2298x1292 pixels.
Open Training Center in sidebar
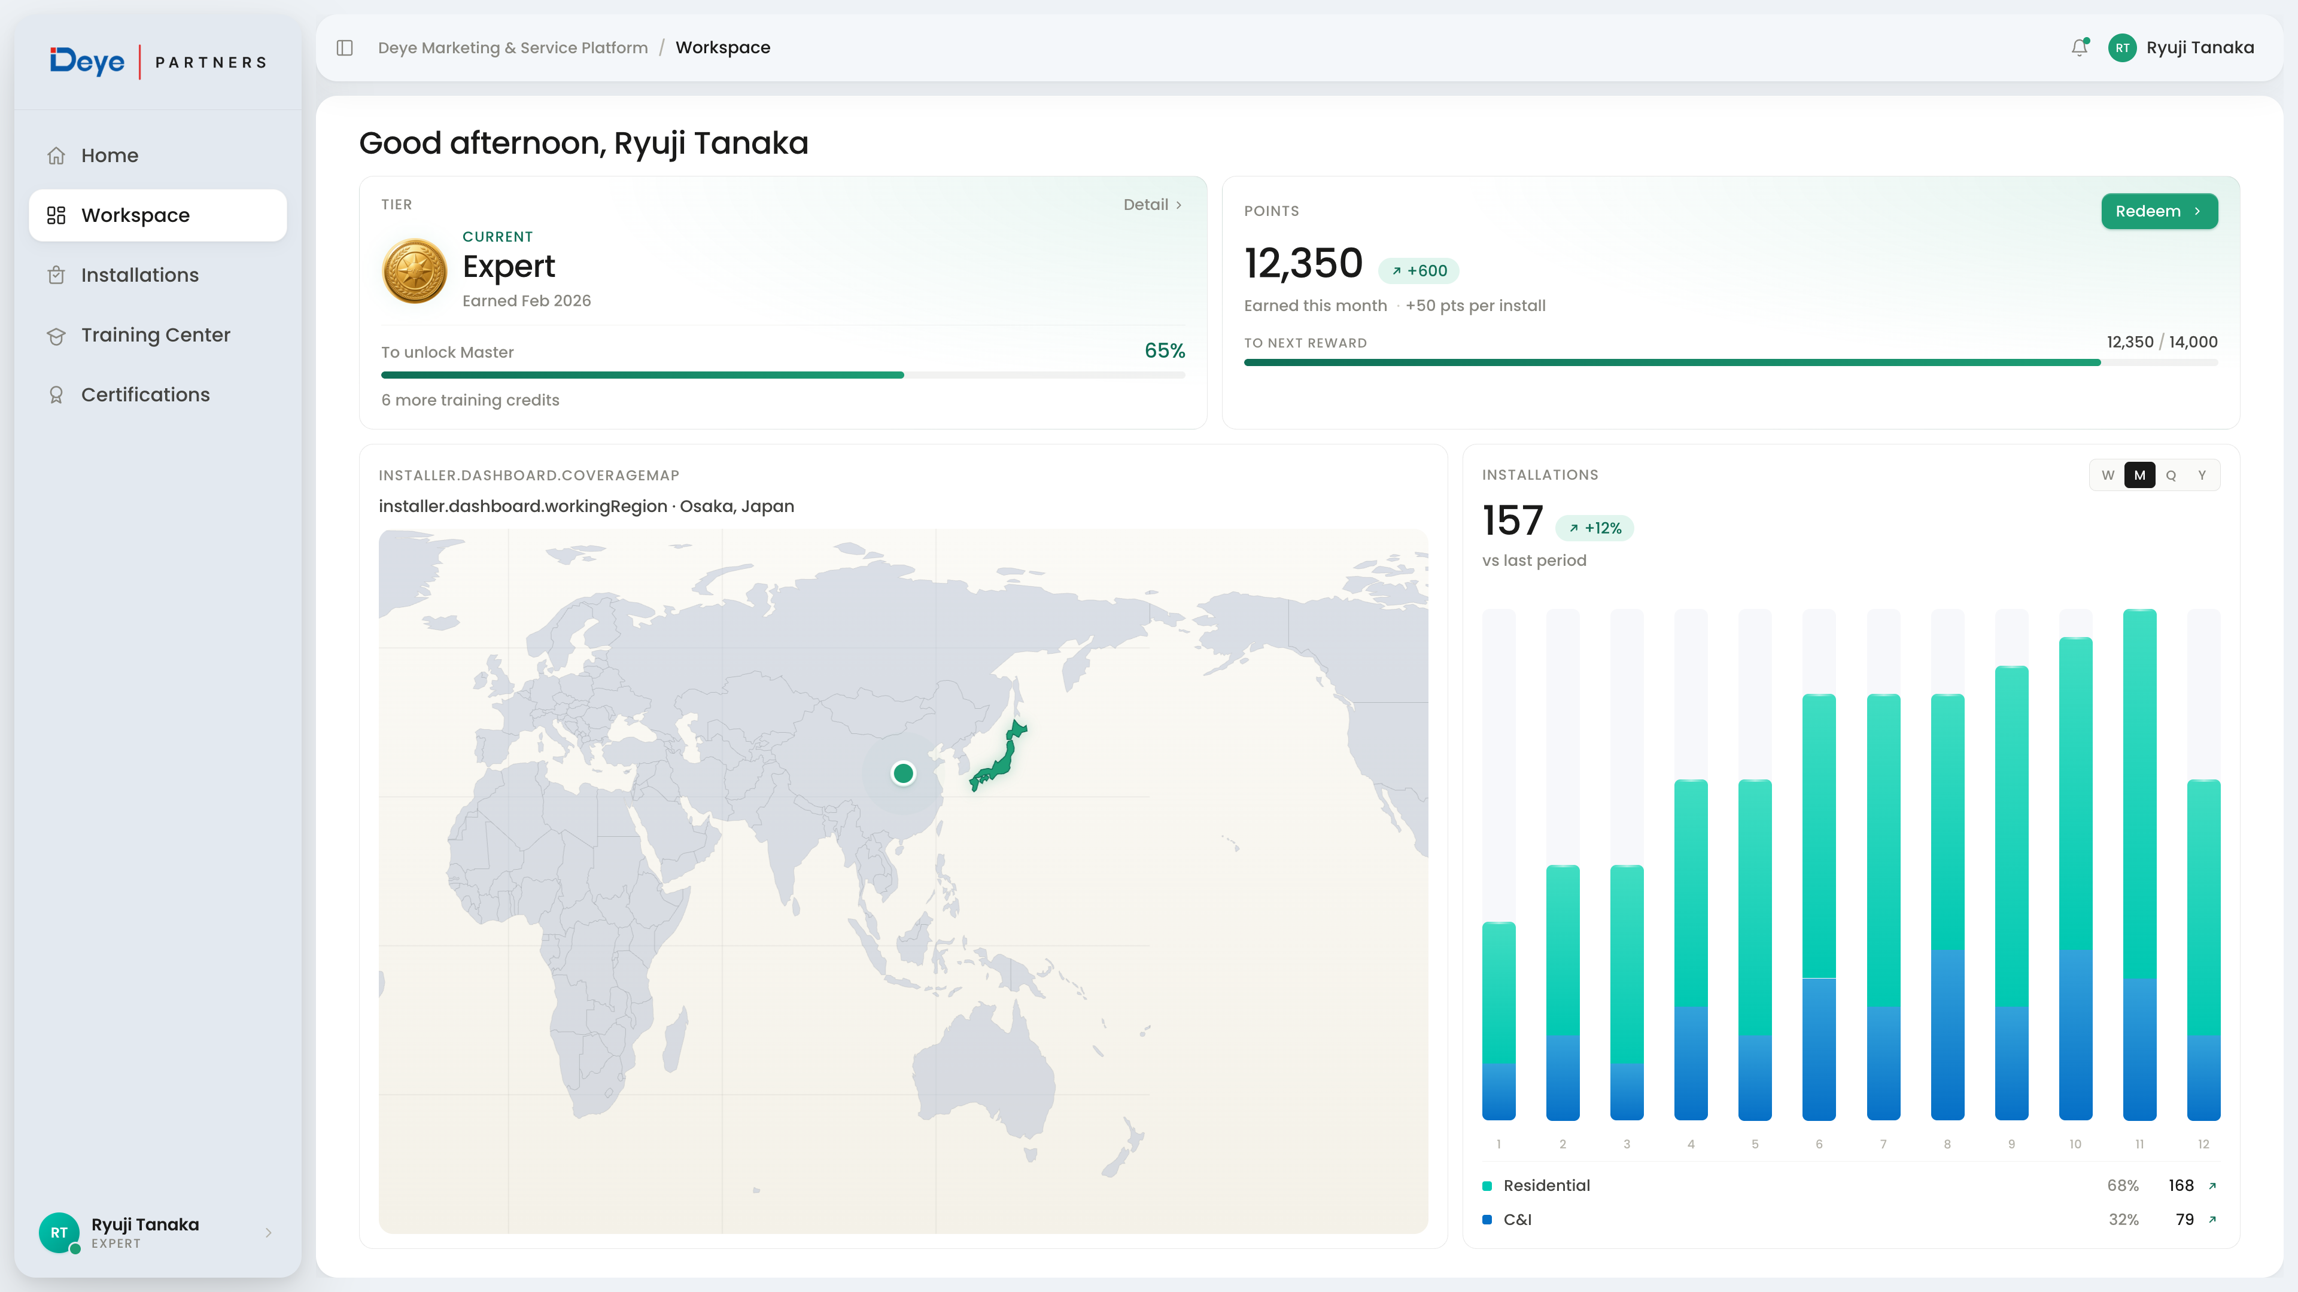click(x=158, y=335)
